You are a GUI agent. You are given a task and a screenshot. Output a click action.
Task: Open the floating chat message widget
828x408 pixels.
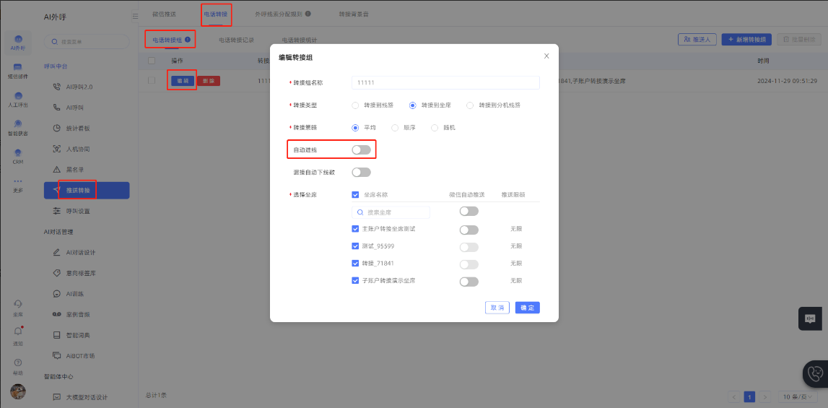coord(810,318)
